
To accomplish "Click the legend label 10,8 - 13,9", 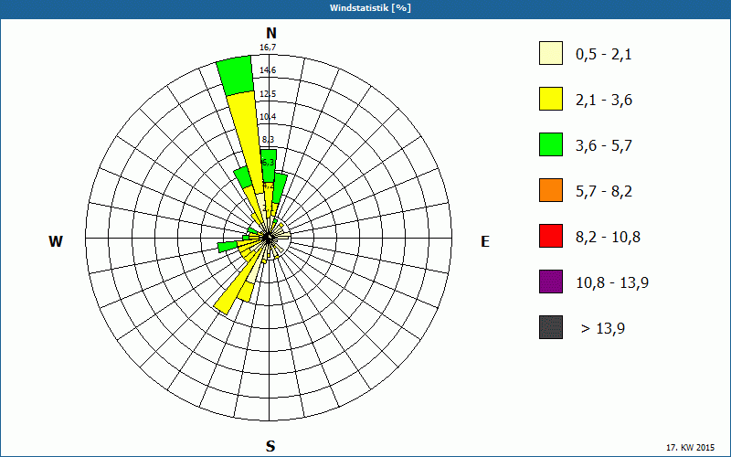I will (x=612, y=283).
